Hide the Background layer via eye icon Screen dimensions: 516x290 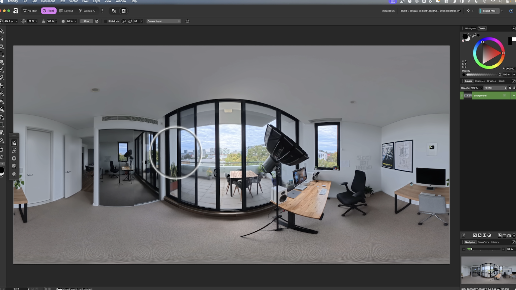click(x=513, y=96)
